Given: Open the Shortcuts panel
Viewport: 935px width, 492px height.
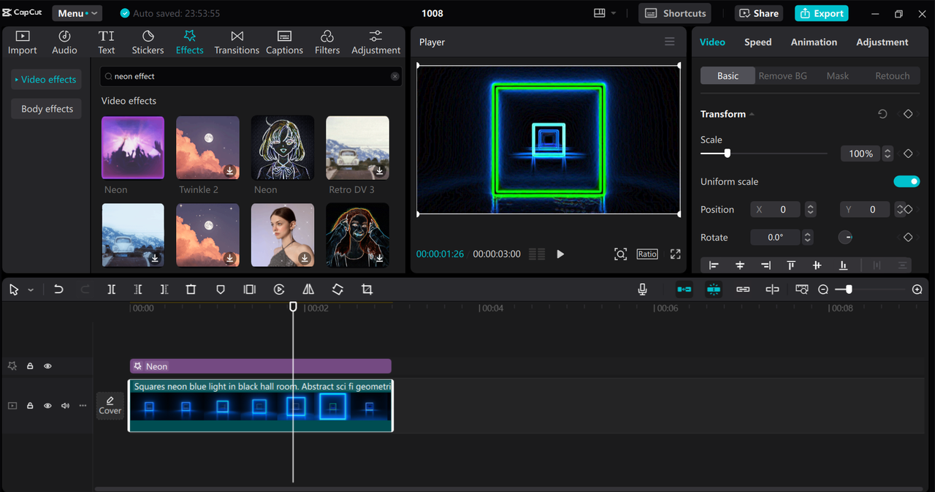Looking at the screenshot, I should (x=675, y=13).
